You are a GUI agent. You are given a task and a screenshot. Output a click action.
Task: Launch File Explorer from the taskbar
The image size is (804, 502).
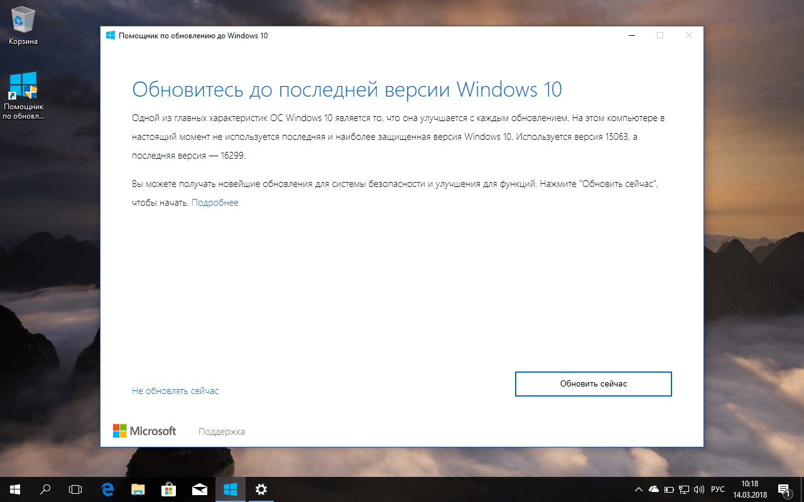138,489
